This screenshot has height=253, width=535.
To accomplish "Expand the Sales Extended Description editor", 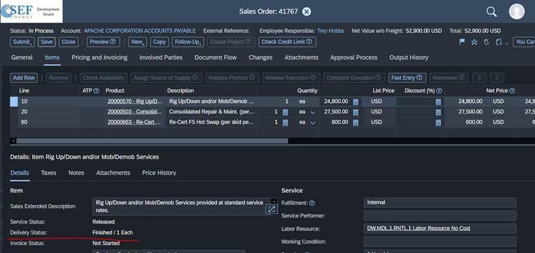I will click(x=271, y=209).
